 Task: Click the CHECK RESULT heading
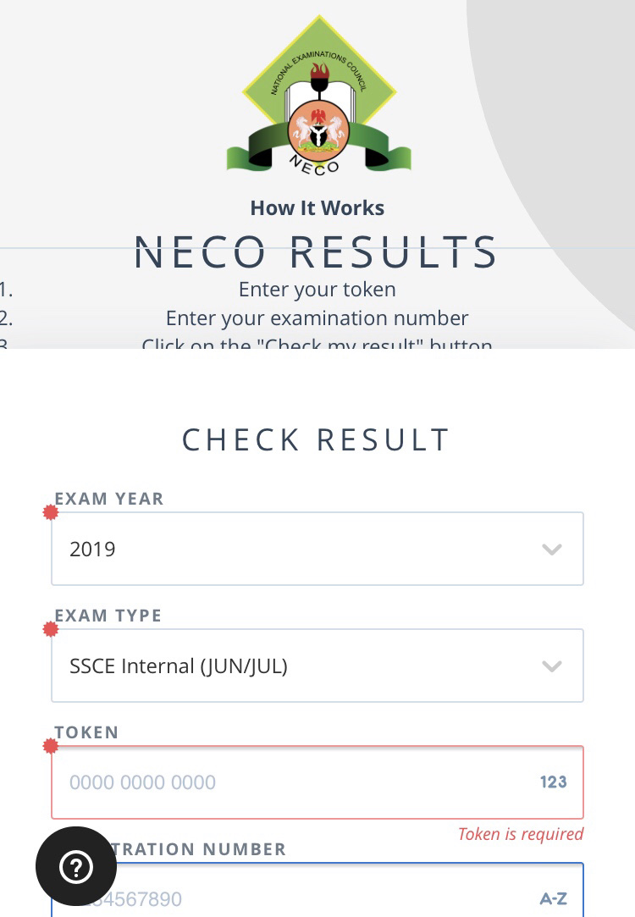point(317,439)
